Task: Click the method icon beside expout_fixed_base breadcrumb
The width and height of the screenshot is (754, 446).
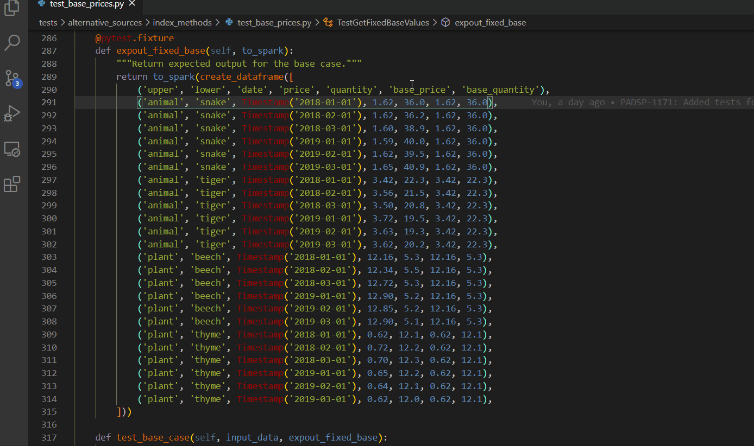Action: pos(445,23)
